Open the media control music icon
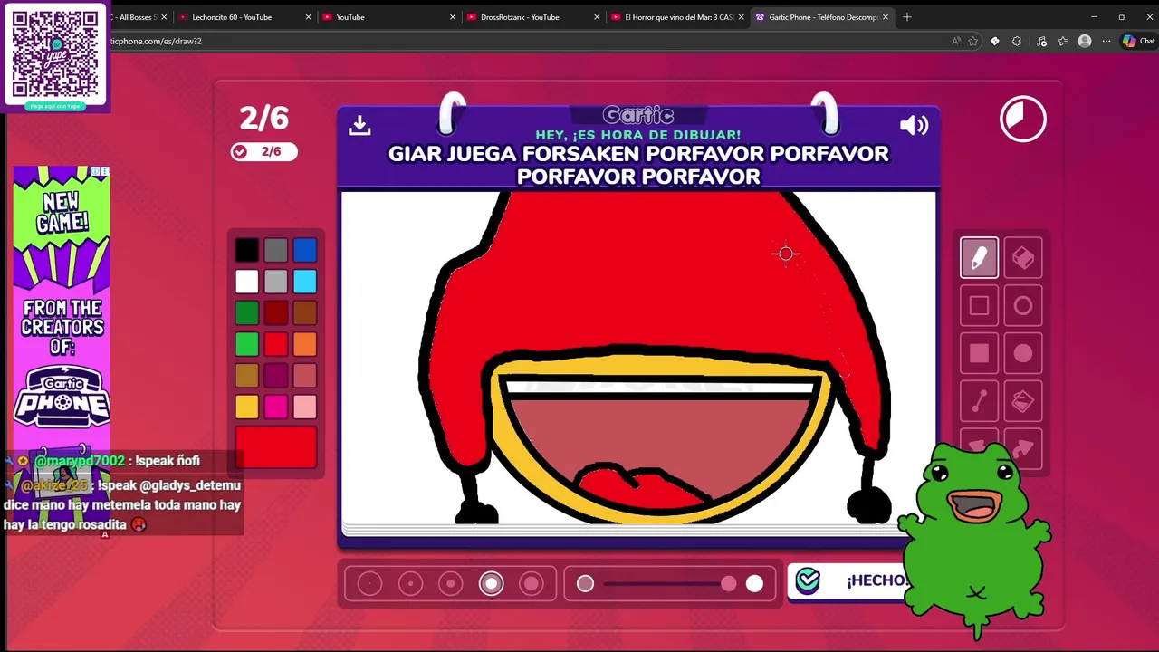 pyautogui.click(x=1041, y=41)
